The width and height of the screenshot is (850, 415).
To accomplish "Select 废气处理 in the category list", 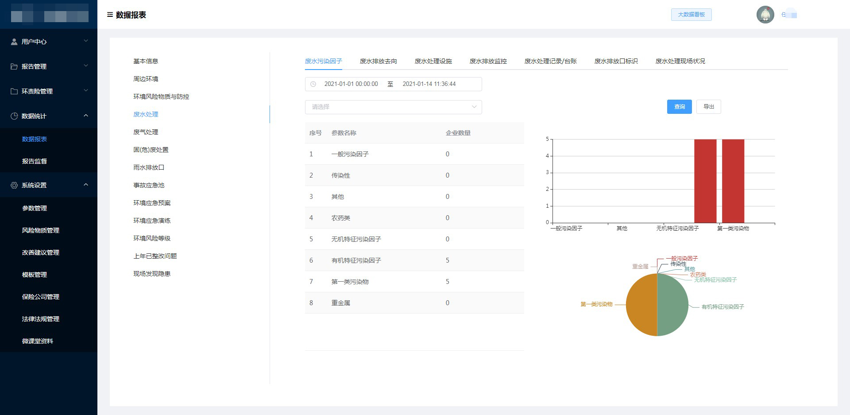I will [146, 132].
